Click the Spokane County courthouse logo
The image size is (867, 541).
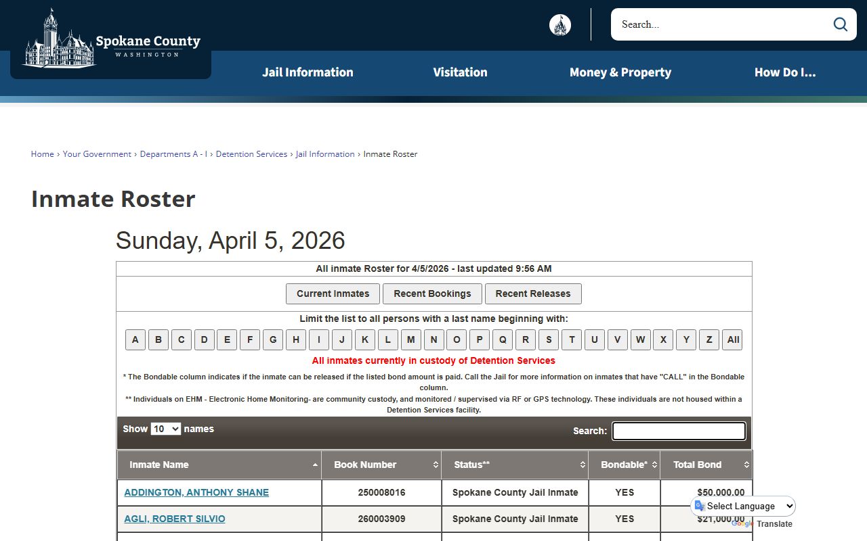[x=112, y=41]
